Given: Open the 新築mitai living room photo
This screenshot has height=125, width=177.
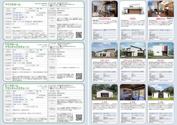Looking at the screenshot, I should click(161, 9).
